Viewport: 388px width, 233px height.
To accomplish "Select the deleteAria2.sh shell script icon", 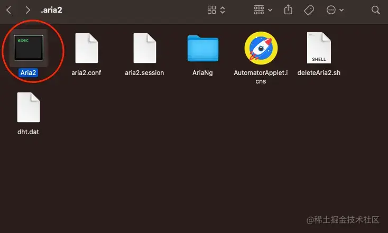I will point(319,48).
